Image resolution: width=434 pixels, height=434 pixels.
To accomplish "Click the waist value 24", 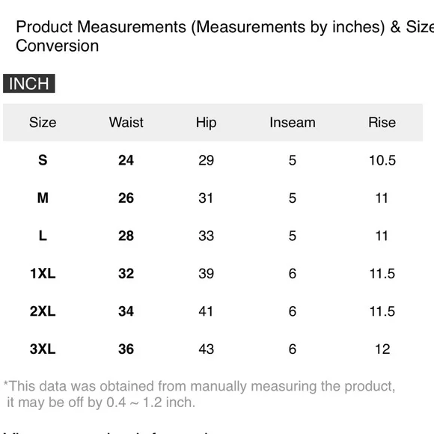I will [126, 160].
